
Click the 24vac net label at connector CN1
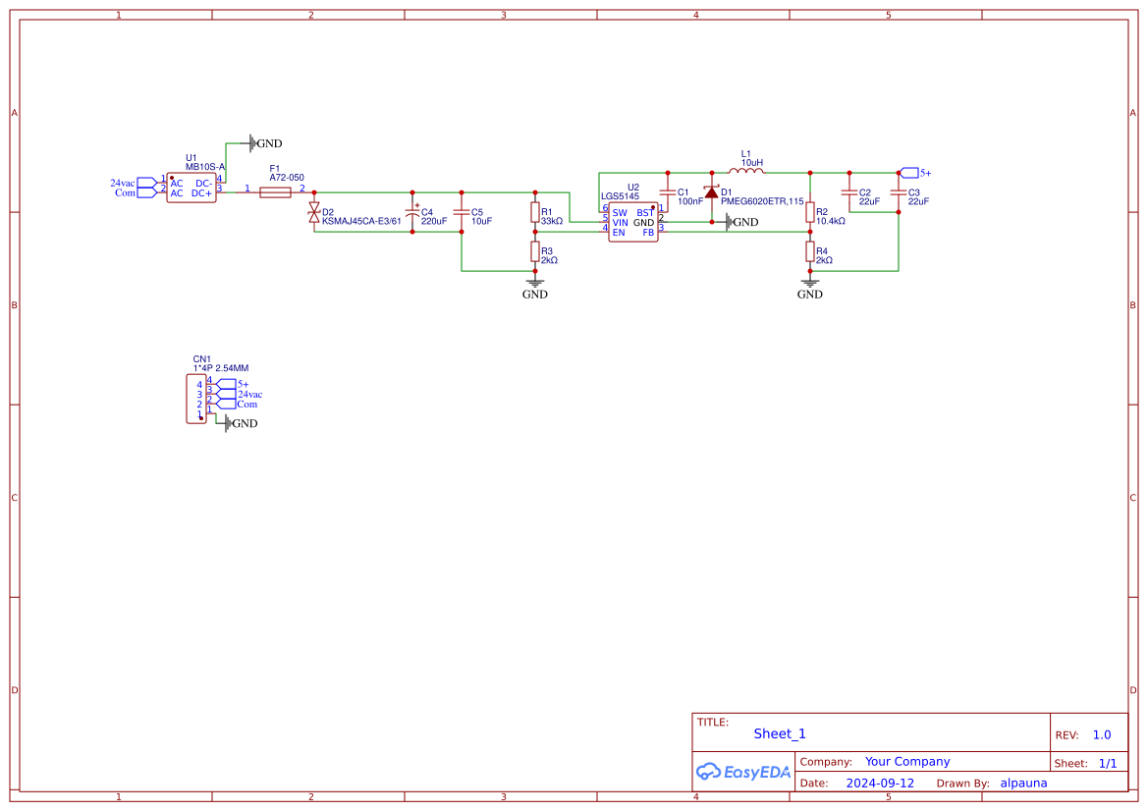[x=248, y=394]
